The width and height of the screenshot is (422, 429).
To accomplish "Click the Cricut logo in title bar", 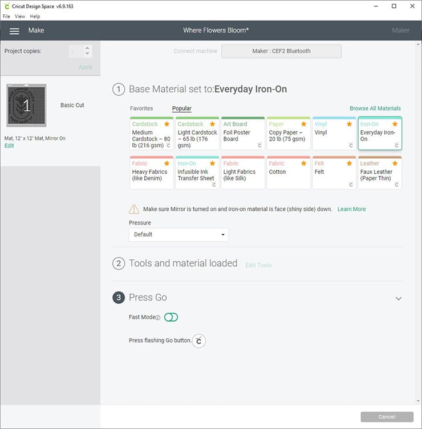I will 6,6.
